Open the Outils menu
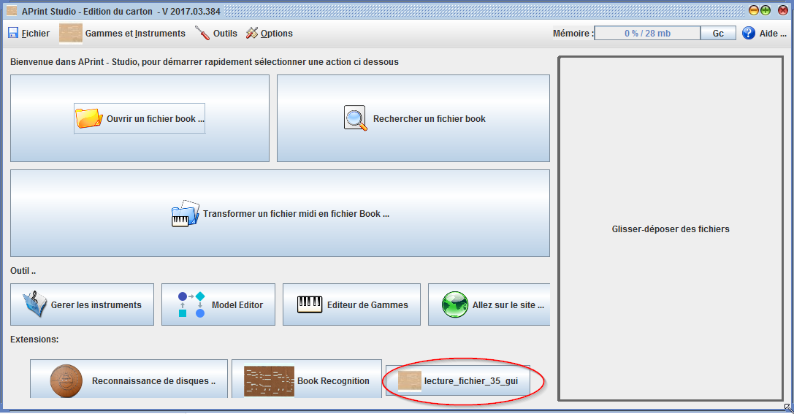Image resolution: width=794 pixels, height=414 pixels. pos(216,34)
